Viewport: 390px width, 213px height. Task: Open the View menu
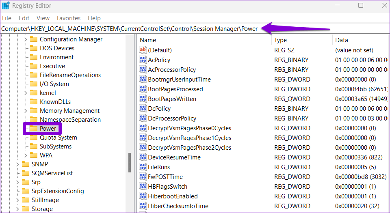[x=43, y=18]
